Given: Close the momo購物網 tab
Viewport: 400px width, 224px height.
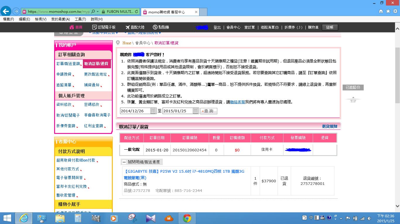Looking at the screenshot, I should tap(196, 12).
